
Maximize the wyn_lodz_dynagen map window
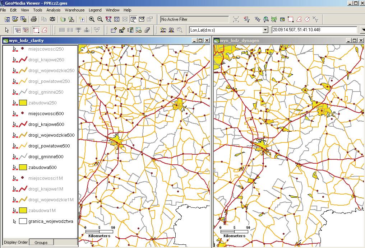click(355, 41)
